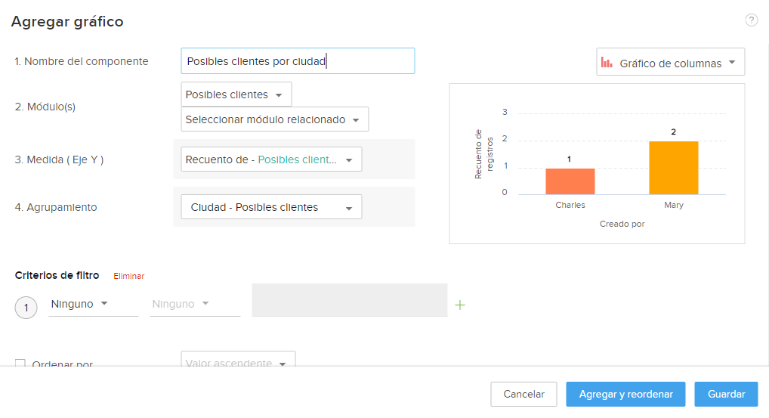Open the Valor ascendente sort dropdown
The image size is (769, 418).
point(238,363)
